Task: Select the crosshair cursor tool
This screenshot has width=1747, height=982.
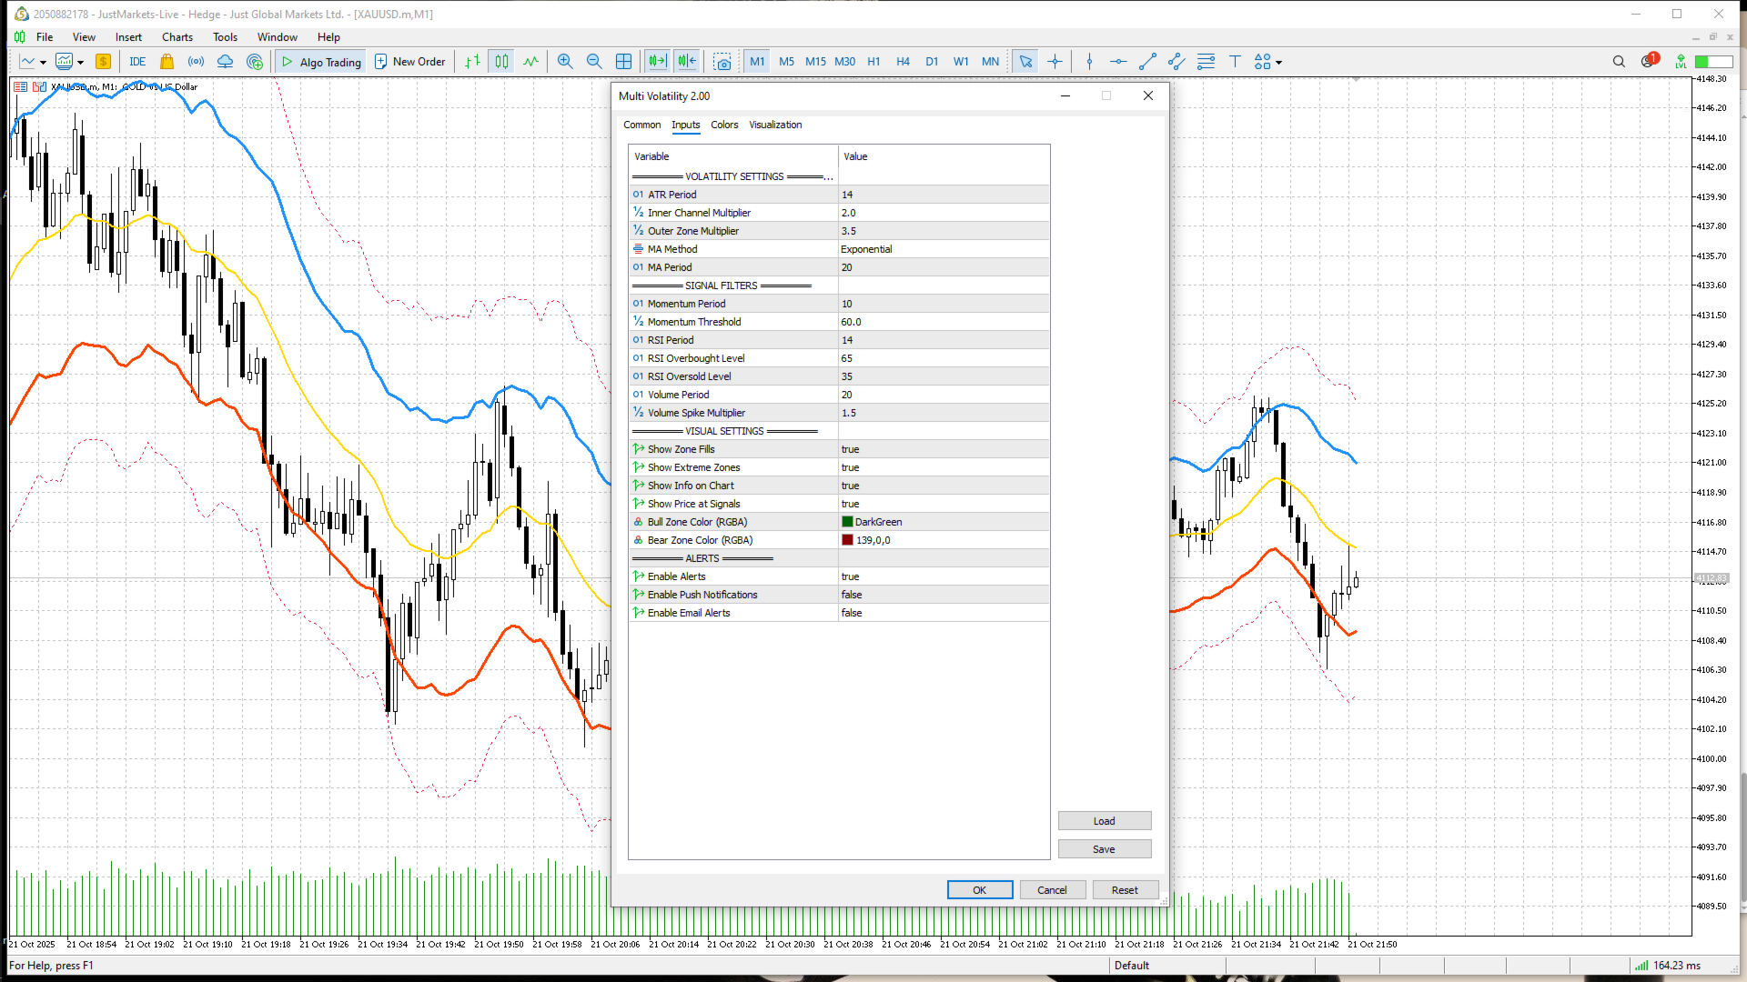Action: click(x=1055, y=61)
